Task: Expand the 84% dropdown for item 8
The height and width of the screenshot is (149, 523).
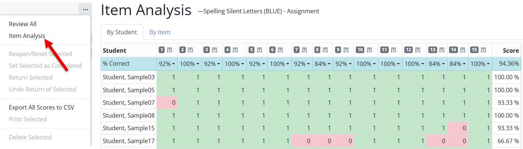Action: (323, 64)
